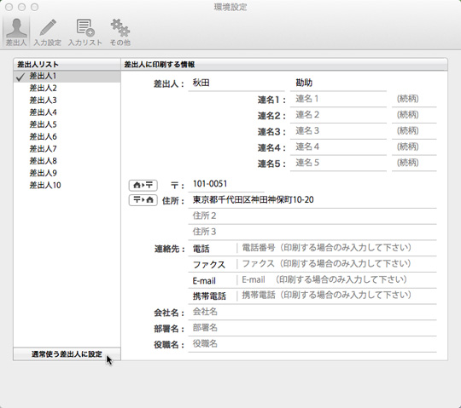The width and height of the screenshot is (461, 408).
Task: Click 通常使う差出人に設定 button
Action: (67, 354)
